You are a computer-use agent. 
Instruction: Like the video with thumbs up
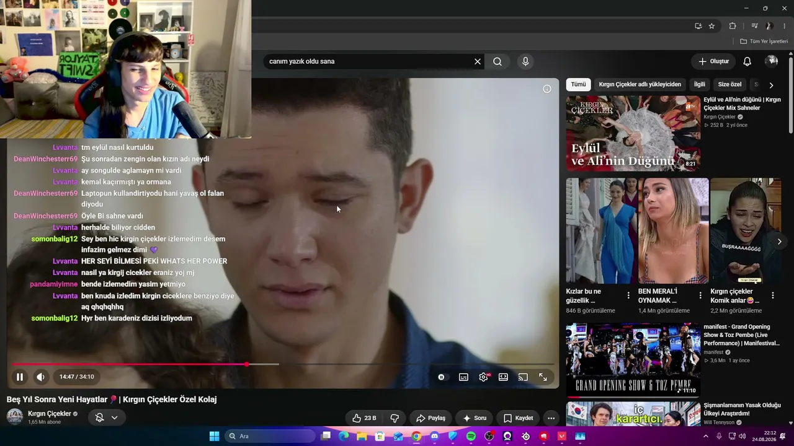click(364, 418)
